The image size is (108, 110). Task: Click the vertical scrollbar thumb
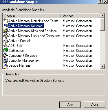[102, 24]
